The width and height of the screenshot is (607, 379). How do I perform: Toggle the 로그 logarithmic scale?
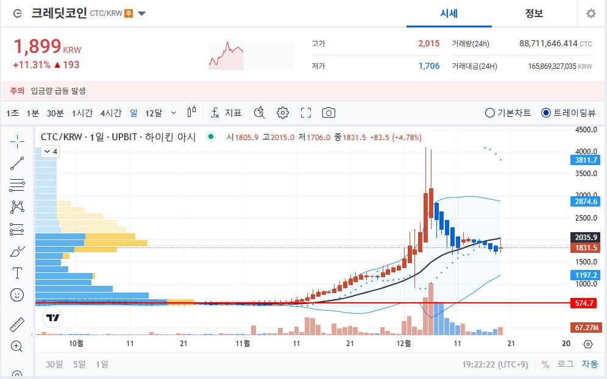click(565, 364)
